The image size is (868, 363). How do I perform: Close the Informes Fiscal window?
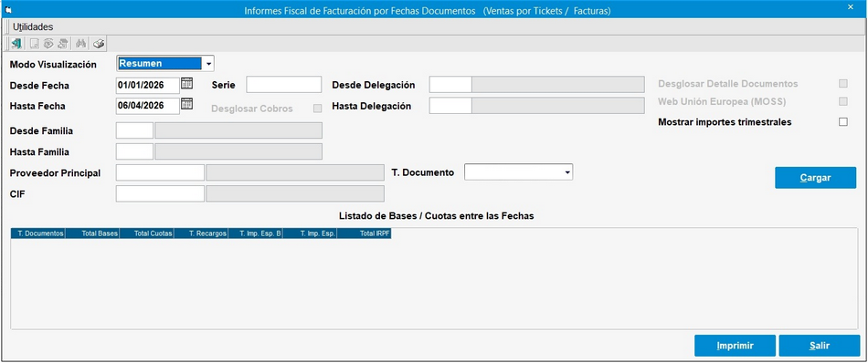851,7
